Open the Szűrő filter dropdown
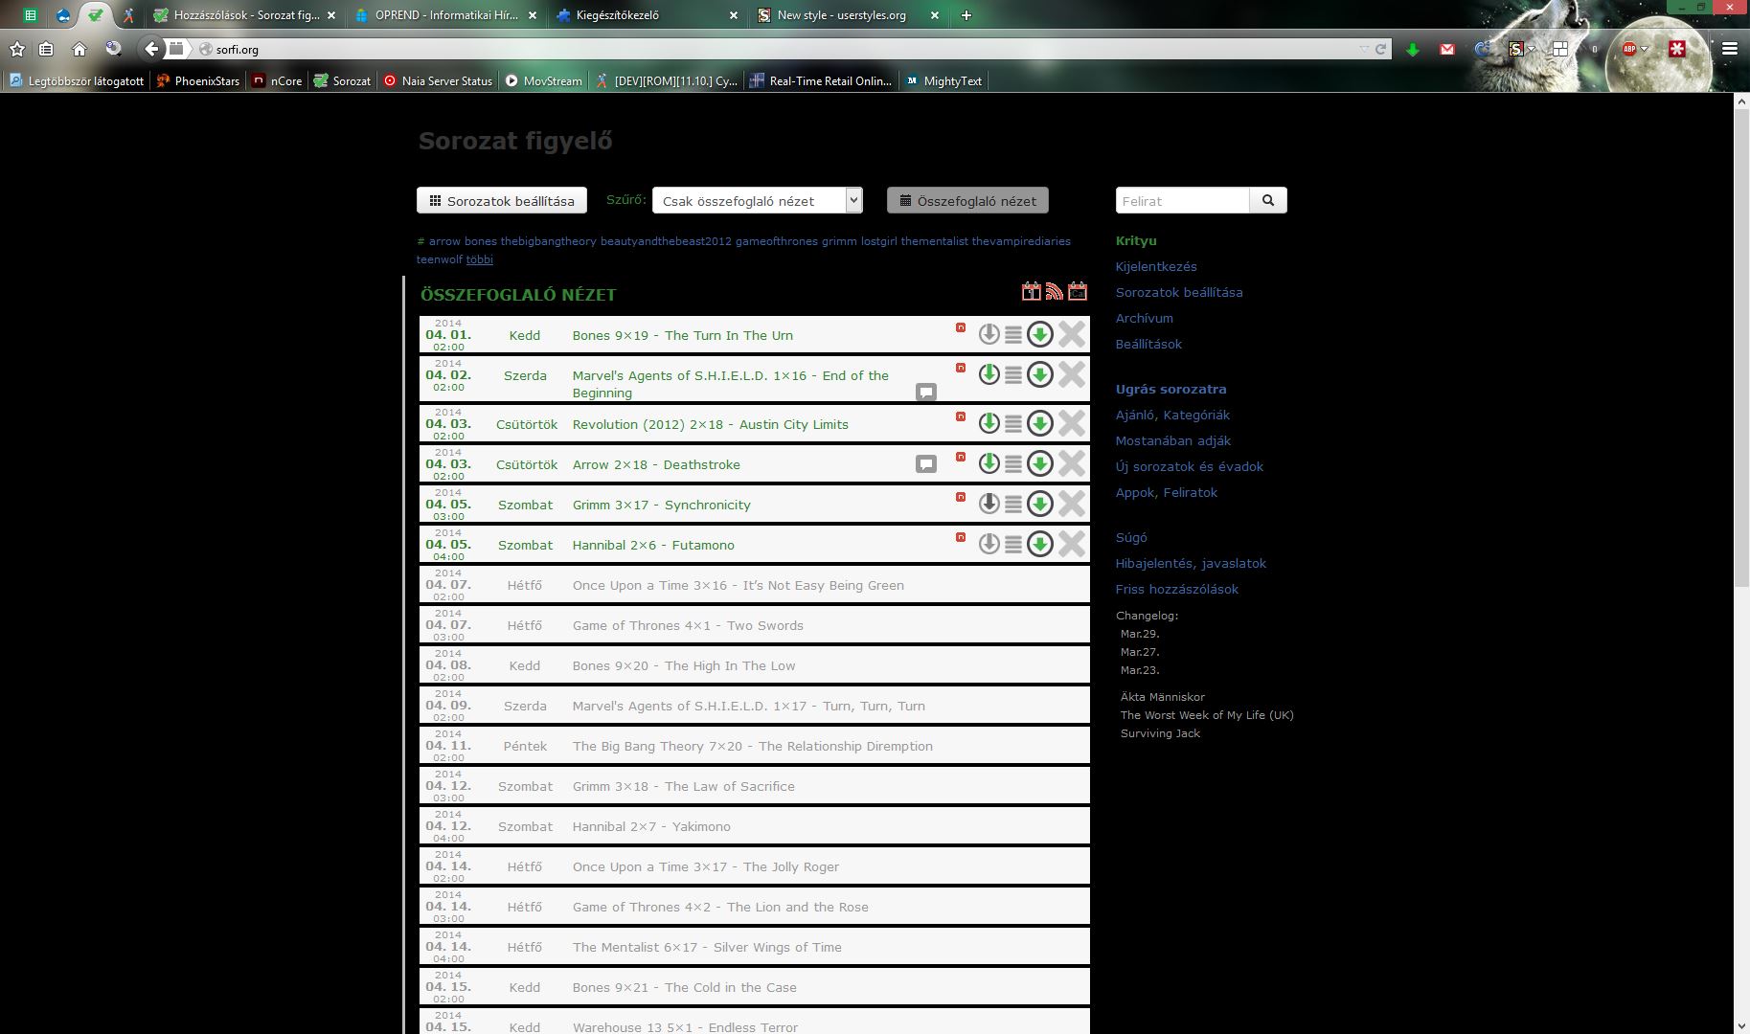Viewport: 1750px width, 1034px height. (757, 200)
